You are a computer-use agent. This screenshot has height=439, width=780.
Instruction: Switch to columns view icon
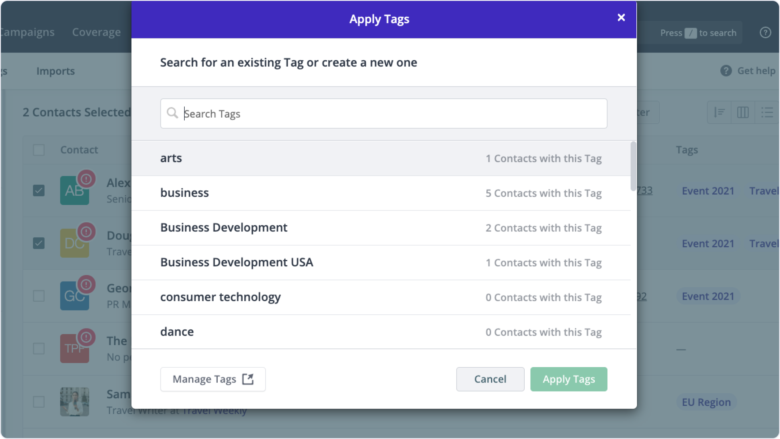point(743,112)
